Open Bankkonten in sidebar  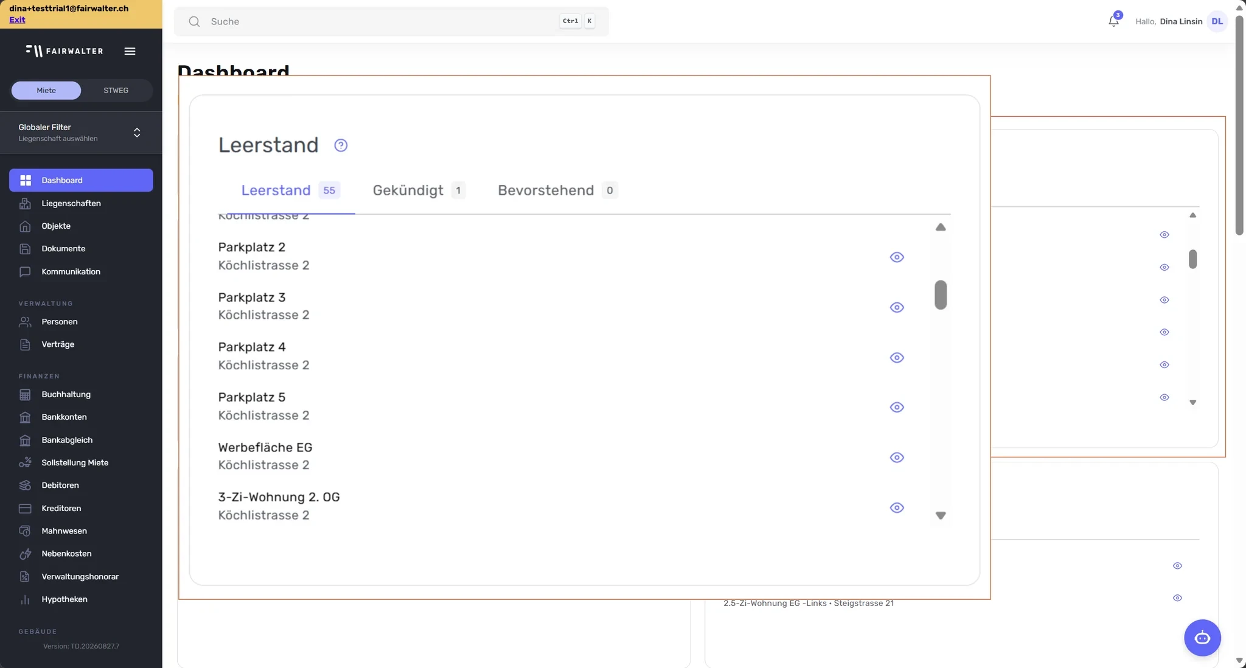point(81,417)
